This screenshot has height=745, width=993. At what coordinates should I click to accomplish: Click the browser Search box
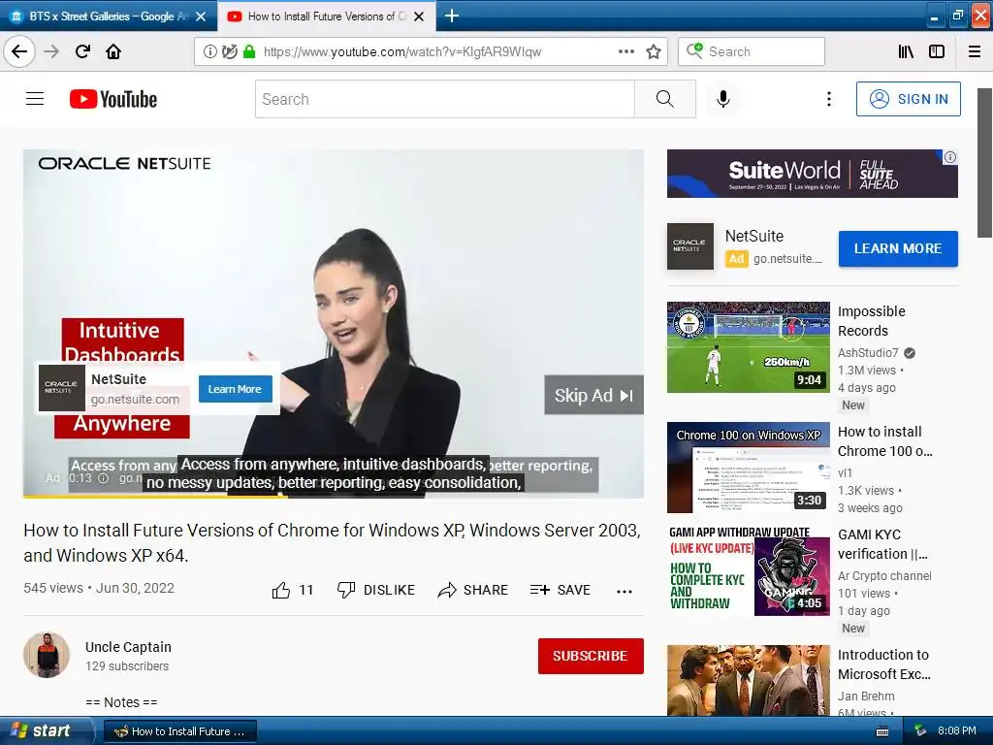pyautogui.click(x=752, y=51)
